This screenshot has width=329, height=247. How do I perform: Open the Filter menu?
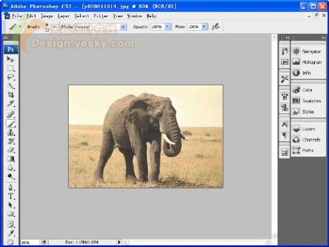(100, 16)
